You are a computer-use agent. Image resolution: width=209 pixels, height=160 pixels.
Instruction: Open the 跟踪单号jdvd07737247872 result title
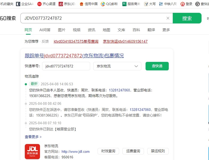[74, 55]
